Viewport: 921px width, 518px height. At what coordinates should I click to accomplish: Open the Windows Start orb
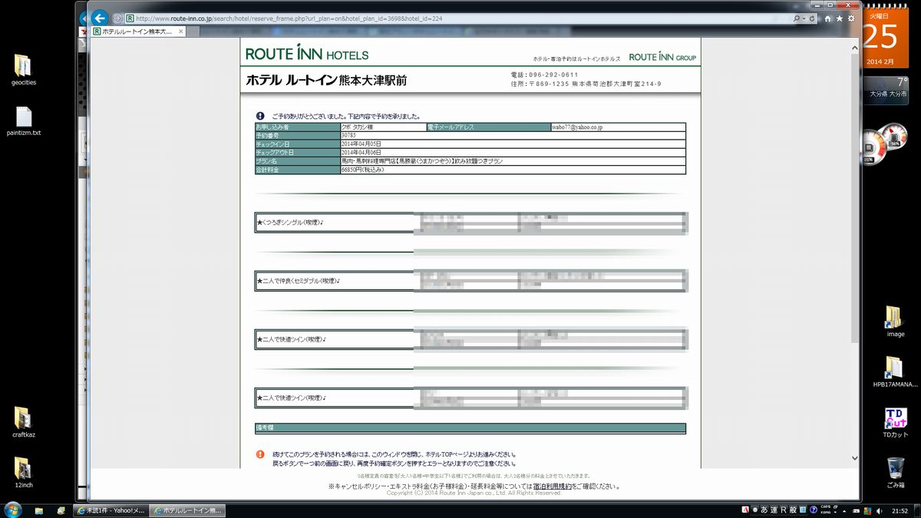(13, 510)
